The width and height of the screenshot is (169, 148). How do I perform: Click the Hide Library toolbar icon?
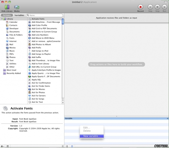click(7, 7)
